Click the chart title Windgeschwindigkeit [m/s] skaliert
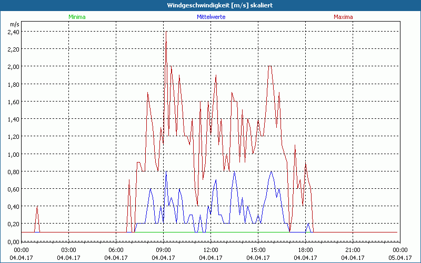 point(210,5)
